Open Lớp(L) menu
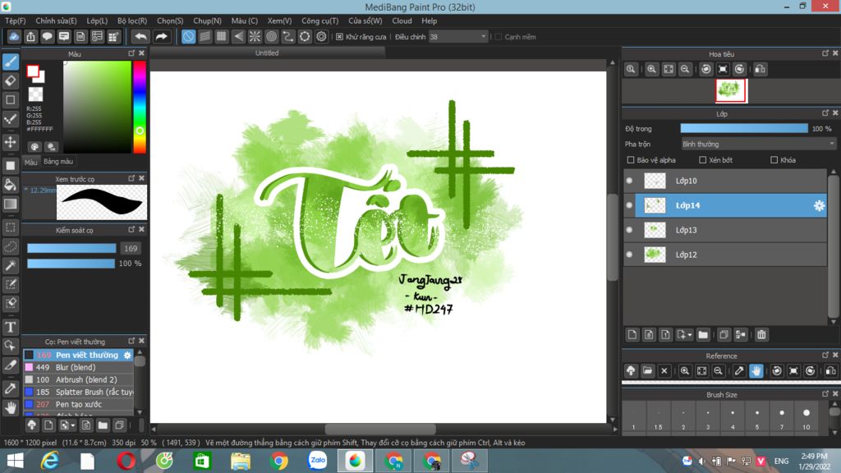The image size is (841, 473). pyautogui.click(x=97, y=21)
